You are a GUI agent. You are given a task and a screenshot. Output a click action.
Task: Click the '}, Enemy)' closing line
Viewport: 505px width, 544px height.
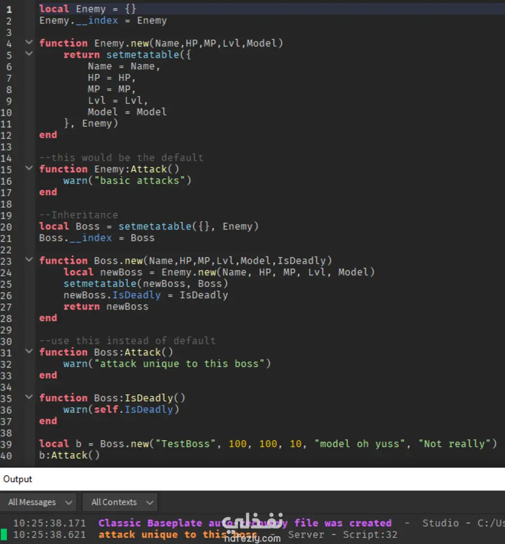pyautogui.click(x=91, y=123)
